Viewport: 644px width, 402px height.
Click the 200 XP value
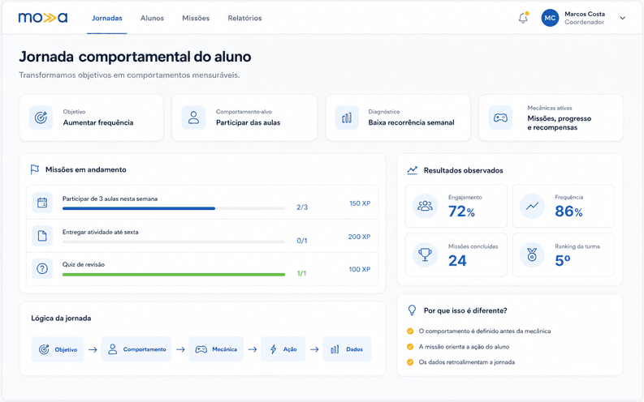[x=360, y=237]
